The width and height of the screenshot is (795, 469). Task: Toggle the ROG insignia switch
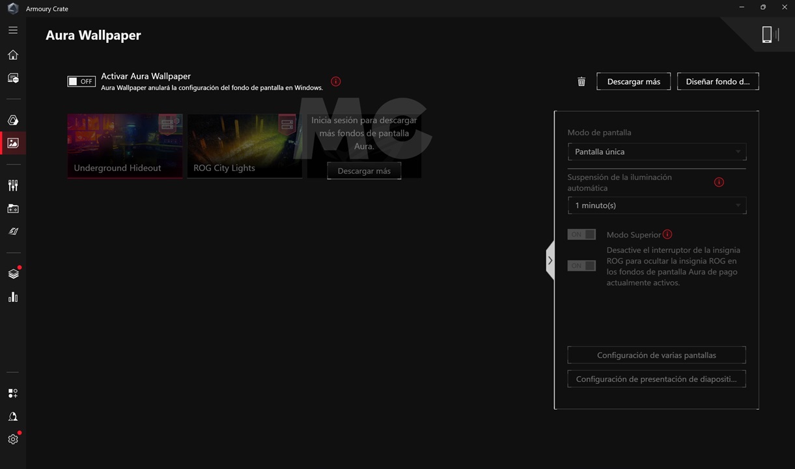click(x=581, y=265)
